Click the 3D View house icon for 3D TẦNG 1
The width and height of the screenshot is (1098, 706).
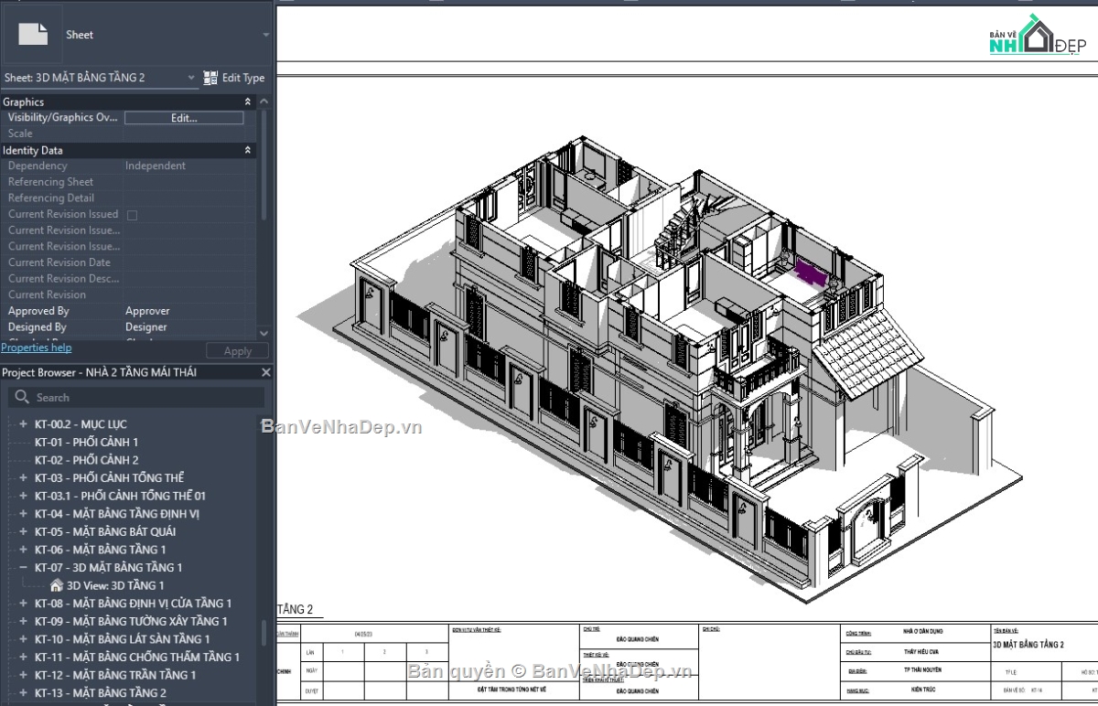click(57, 585)
